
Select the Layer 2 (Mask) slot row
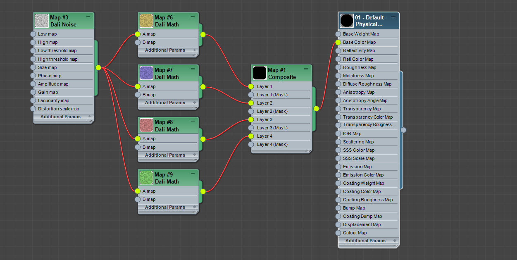[x=281, y=111]
